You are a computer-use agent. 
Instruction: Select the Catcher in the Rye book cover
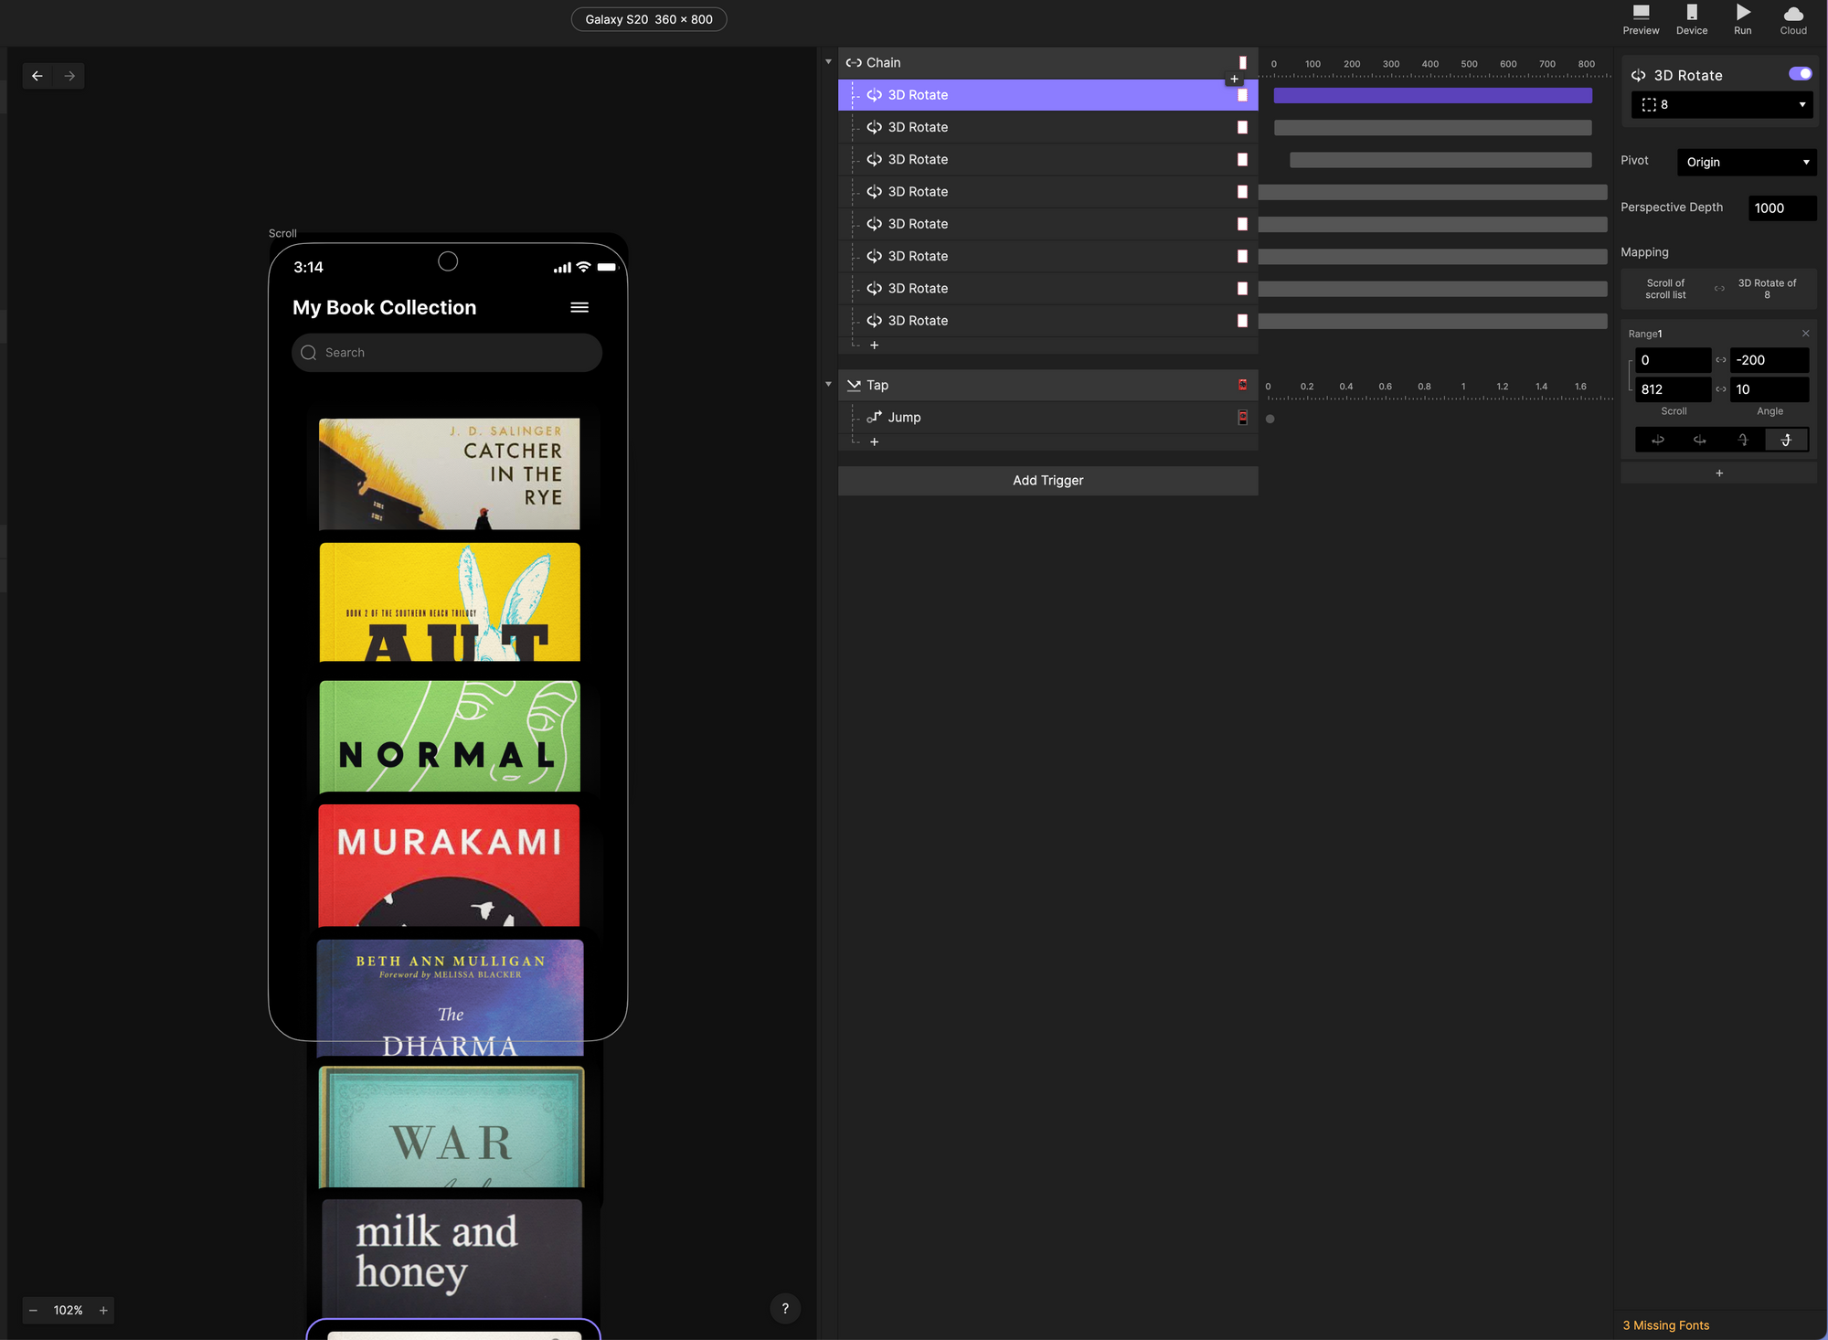point(449,473)
